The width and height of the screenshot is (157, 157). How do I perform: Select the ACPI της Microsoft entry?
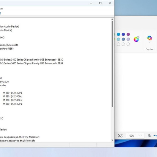pos(20,137)
